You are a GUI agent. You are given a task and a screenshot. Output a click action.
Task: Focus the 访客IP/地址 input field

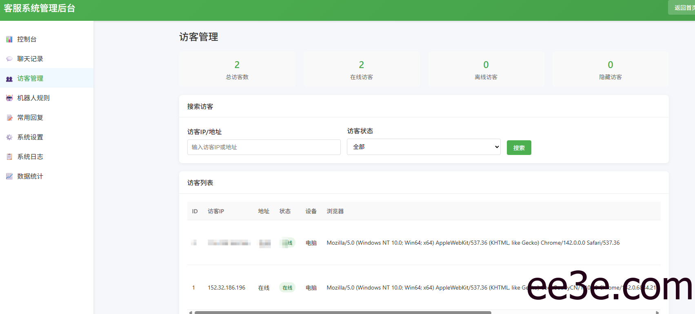tap(264, 147)
